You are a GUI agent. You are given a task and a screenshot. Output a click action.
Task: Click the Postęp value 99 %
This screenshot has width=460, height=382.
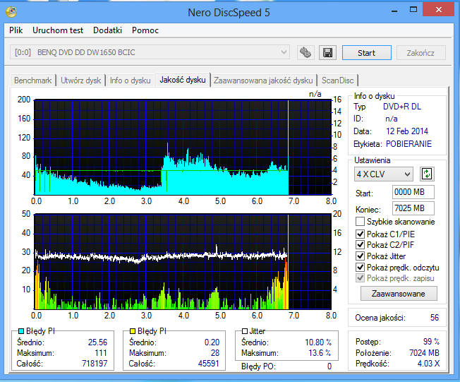click(431, 342)
